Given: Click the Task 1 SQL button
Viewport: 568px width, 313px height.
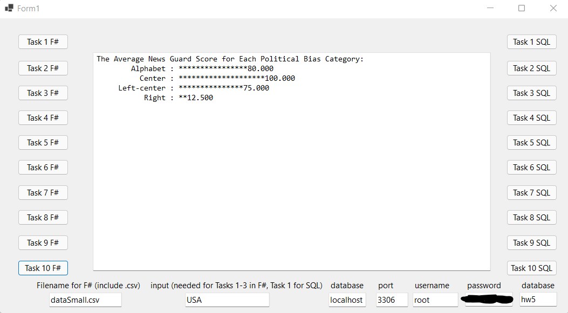Looking at the screenshot, I should coord(531,42).
